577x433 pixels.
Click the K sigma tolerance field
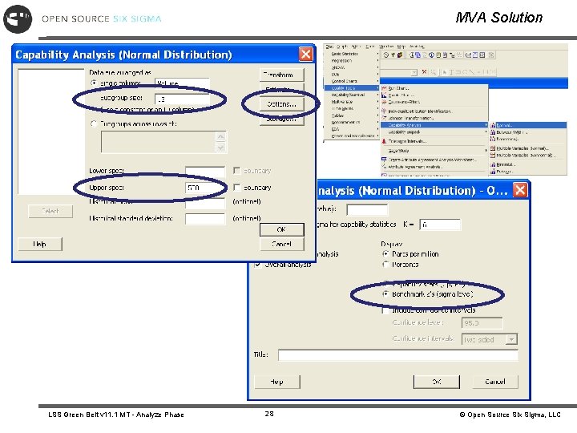(440, 225)
